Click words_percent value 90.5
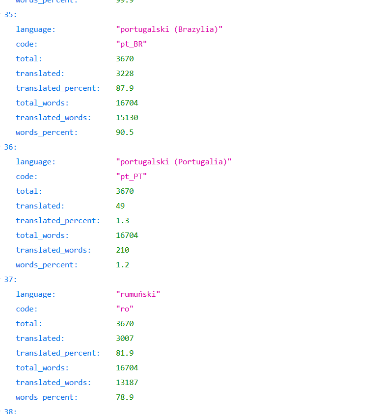Screen dimensions: 381x414 (x=125, y=132)
